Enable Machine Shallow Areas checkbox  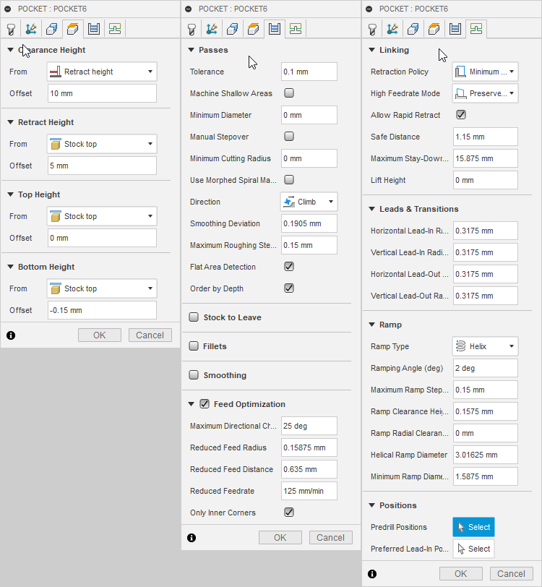click(x=289, y=93)
